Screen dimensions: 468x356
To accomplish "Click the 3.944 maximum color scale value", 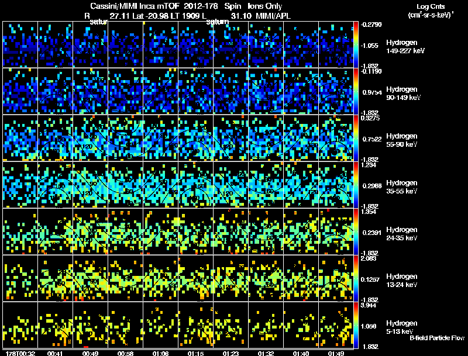I will click(368, 305).
